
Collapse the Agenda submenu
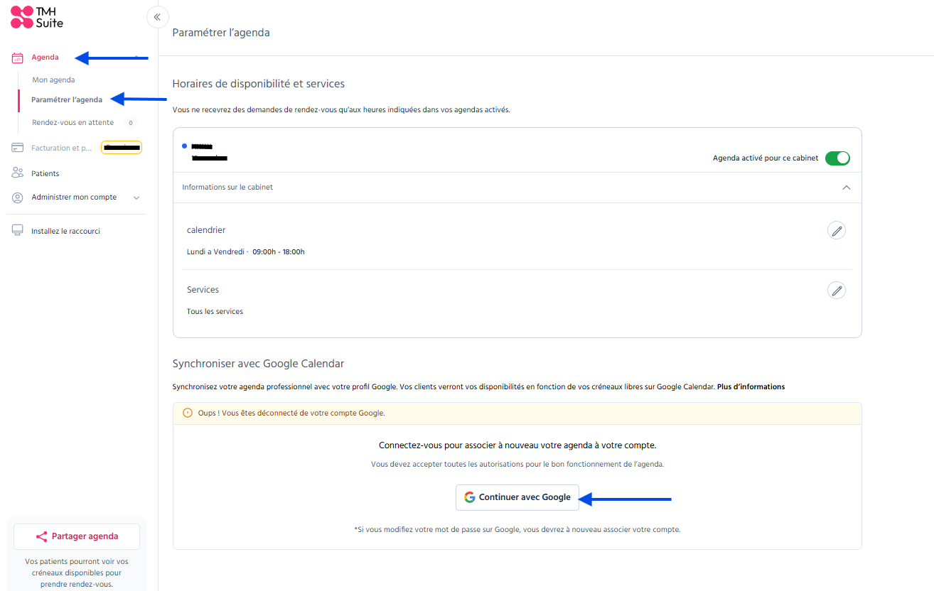(x=136, y=58)
